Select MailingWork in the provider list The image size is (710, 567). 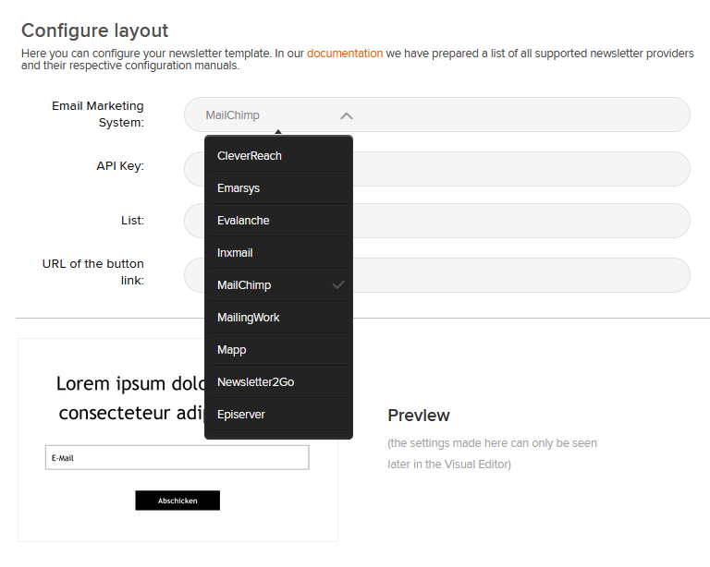click(278, 318)
